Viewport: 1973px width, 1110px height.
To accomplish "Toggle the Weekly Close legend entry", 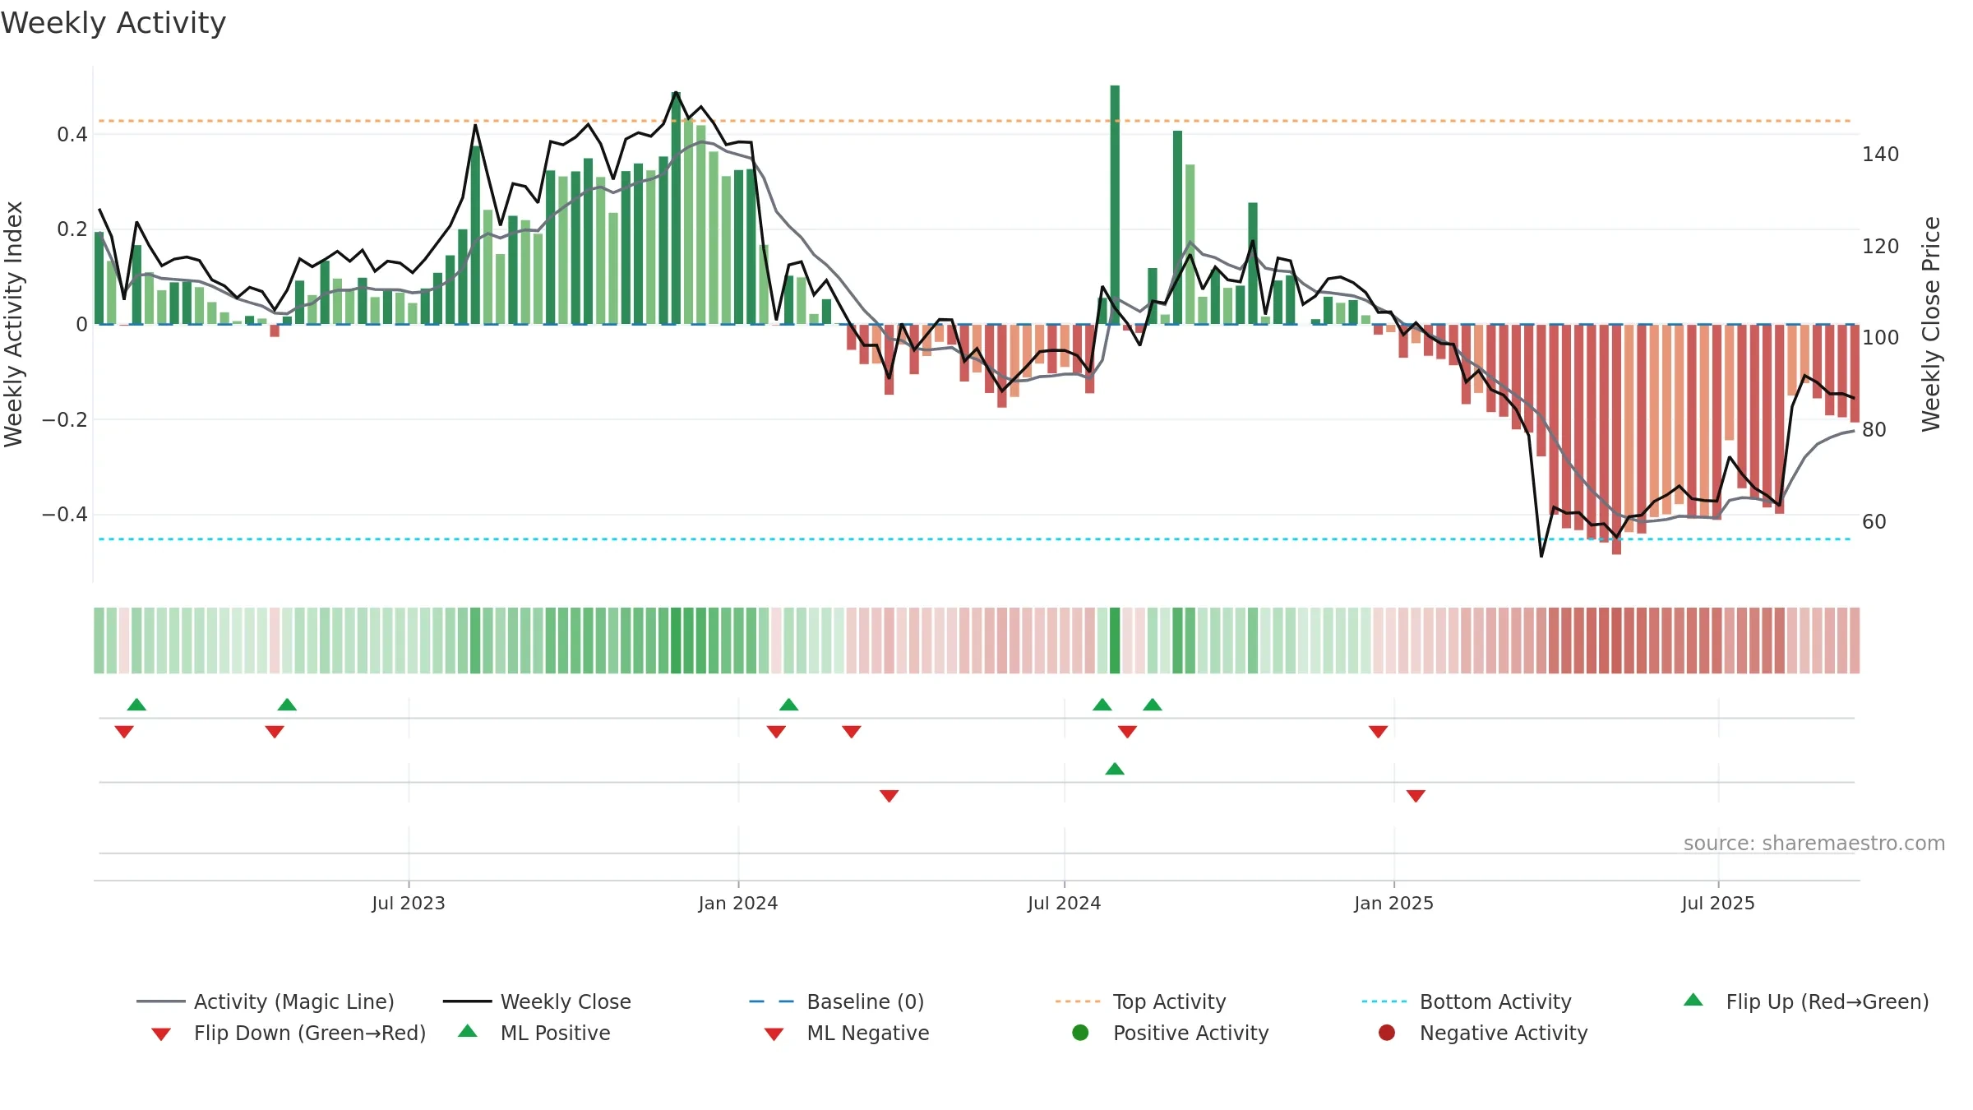I will (536, 1001).
